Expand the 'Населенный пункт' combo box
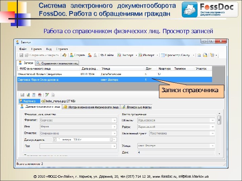The image size is (242, 181). coord(212,133)
